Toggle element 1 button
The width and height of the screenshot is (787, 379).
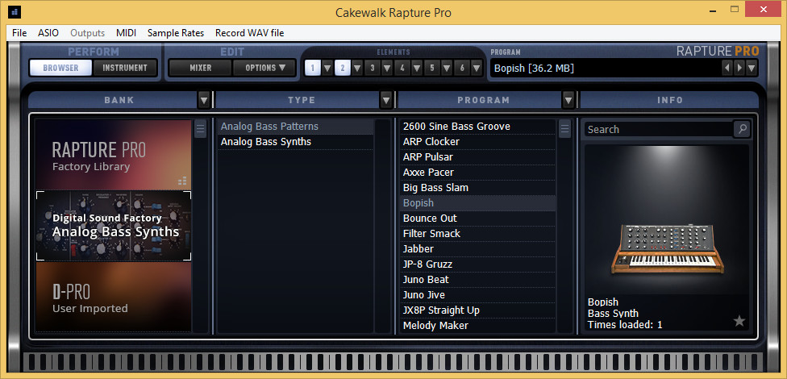tap(312, 68)
